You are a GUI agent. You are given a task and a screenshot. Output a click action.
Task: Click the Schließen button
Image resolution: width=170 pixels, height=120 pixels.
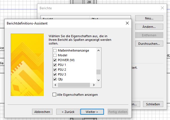(x=153, y=104)
